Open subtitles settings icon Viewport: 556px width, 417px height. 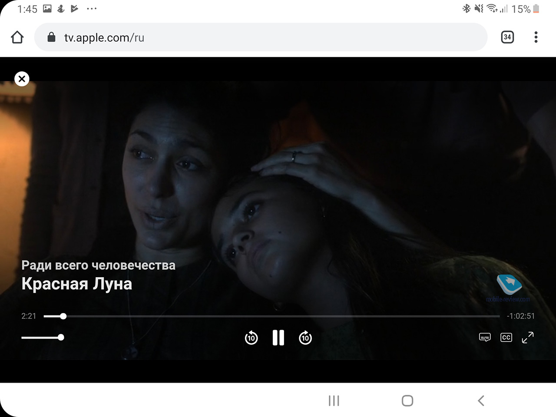pos(485,338)
